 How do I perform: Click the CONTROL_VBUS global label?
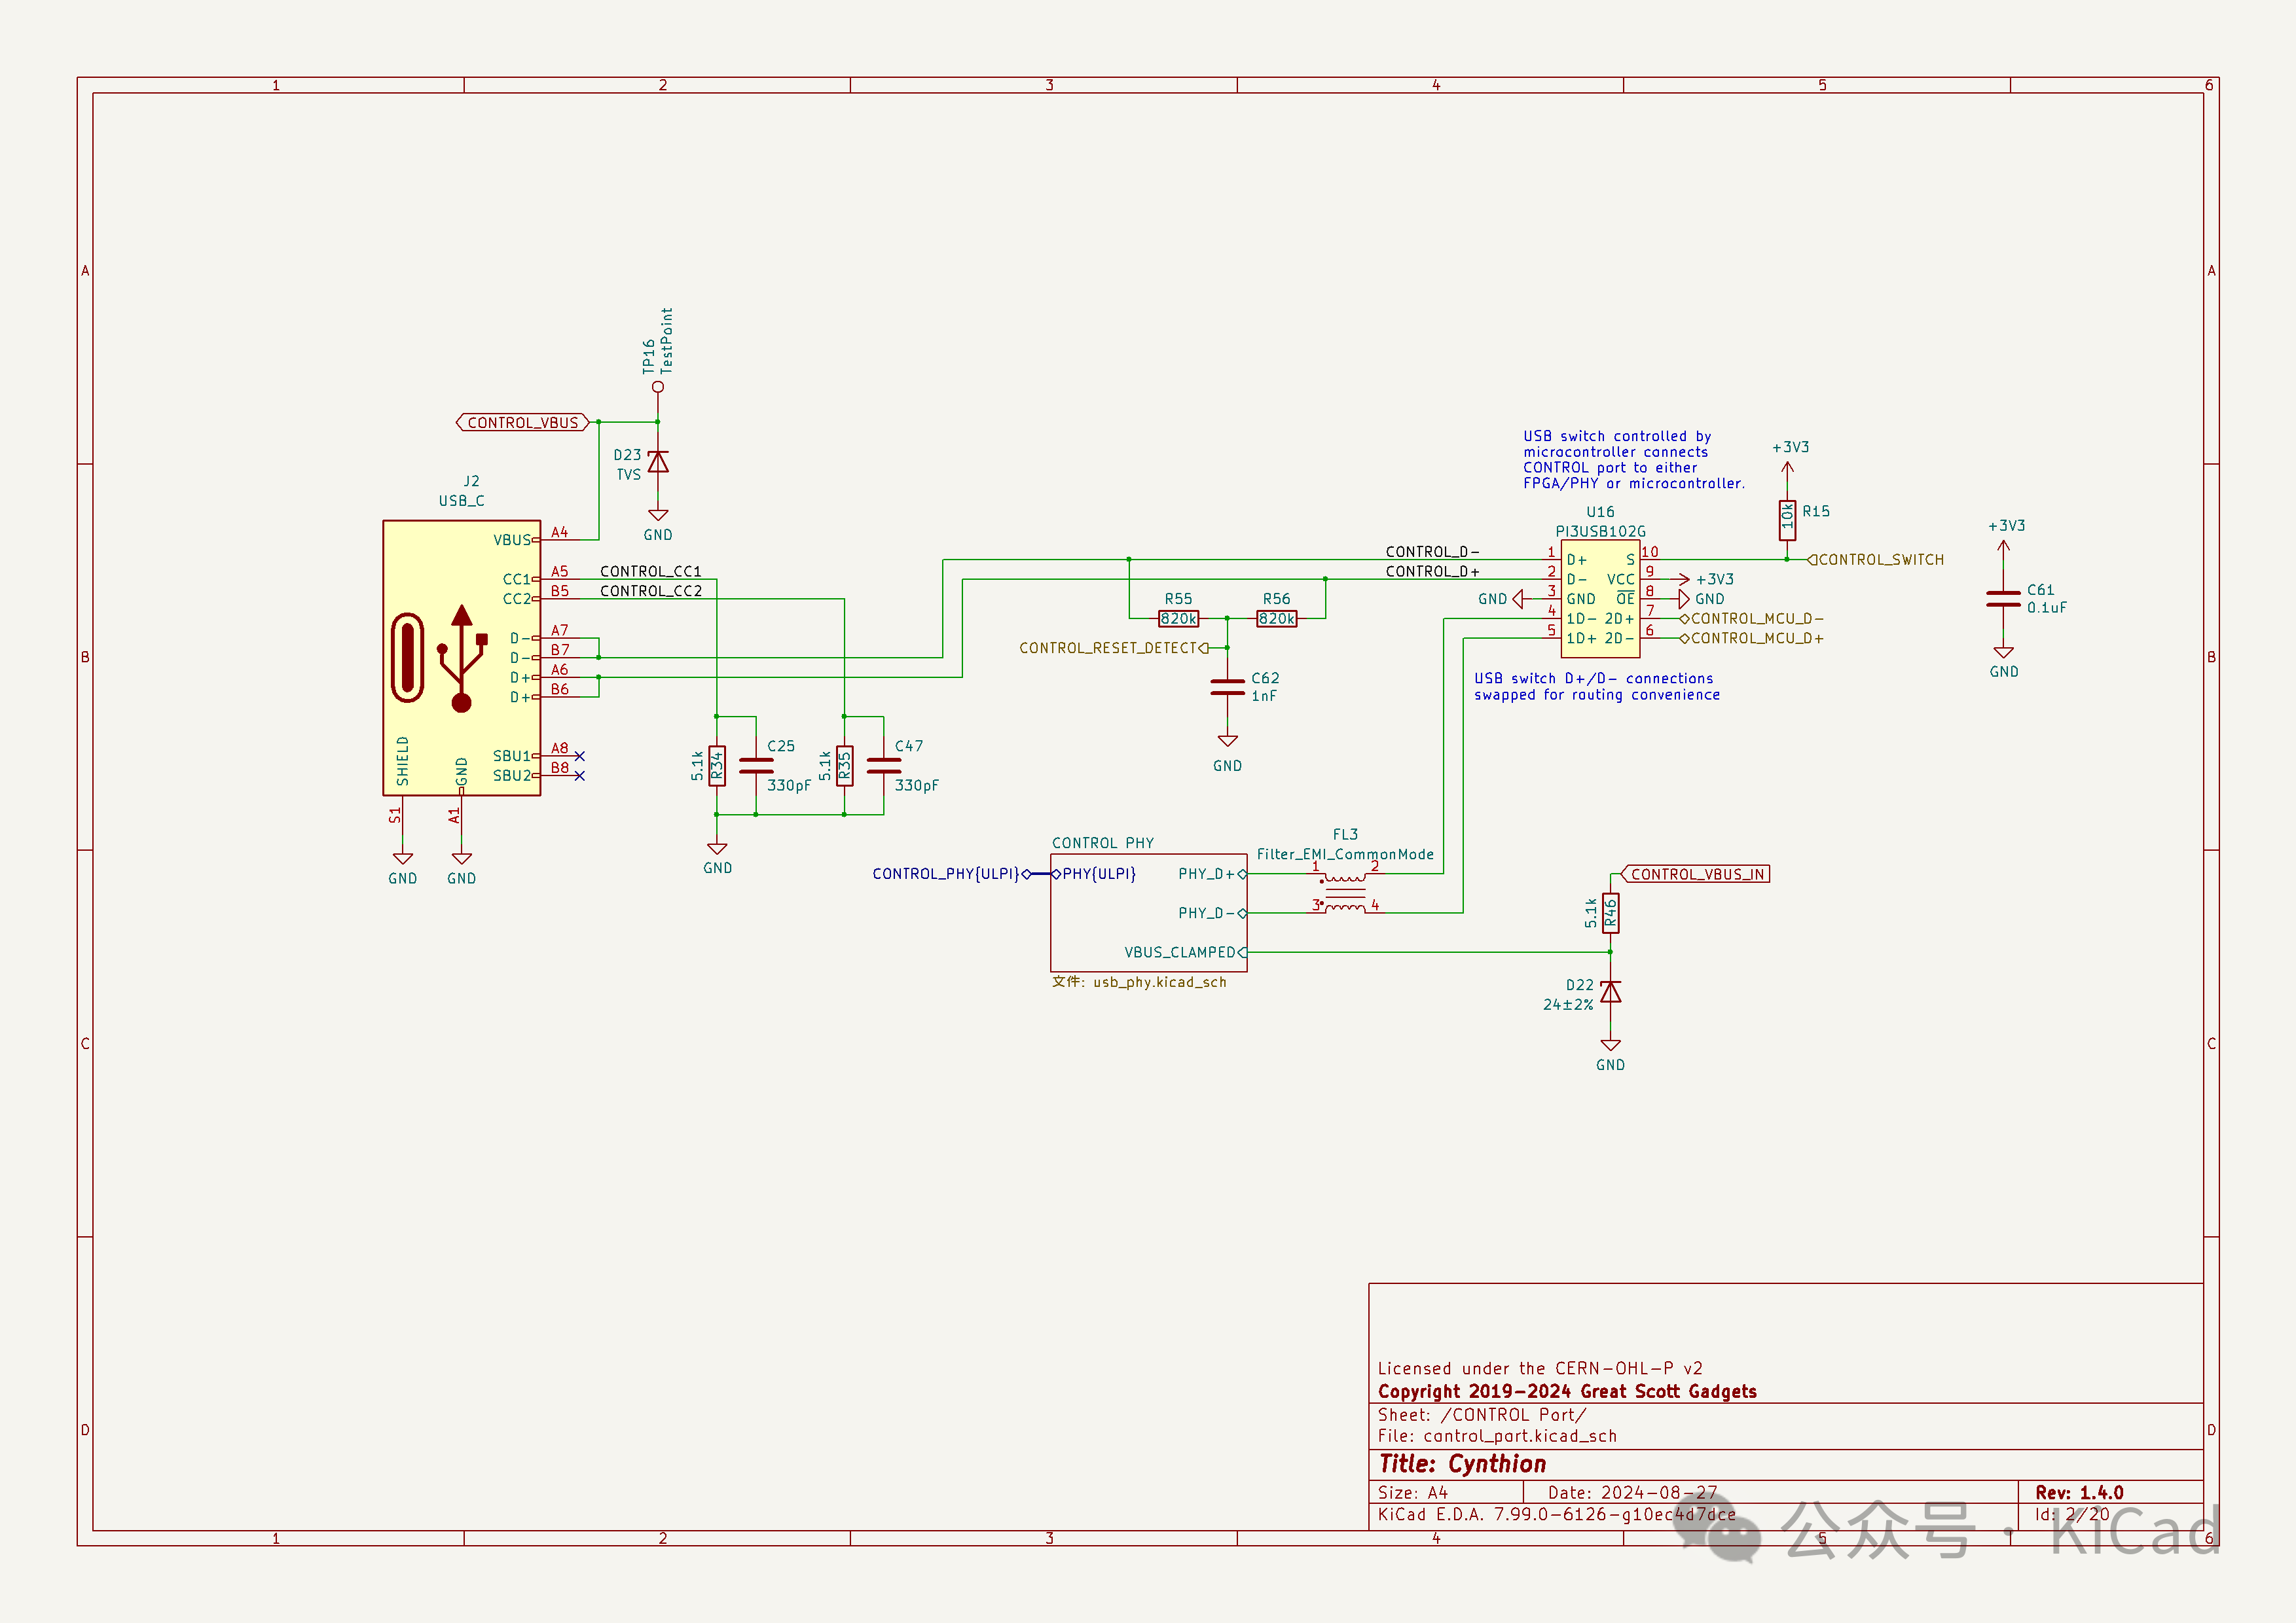point(522,423)
